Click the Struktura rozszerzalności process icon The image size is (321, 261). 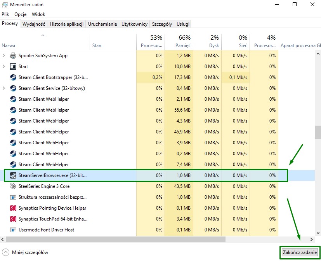[x=13, y=197]
